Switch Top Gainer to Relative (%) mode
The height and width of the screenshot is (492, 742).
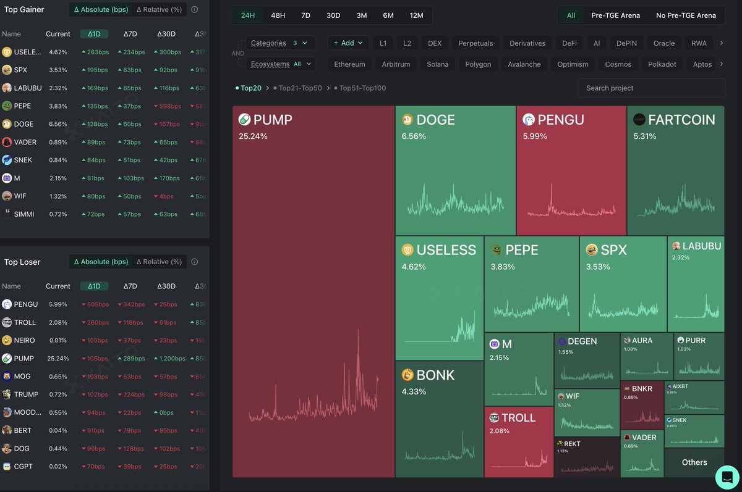(x=159, y=10)
